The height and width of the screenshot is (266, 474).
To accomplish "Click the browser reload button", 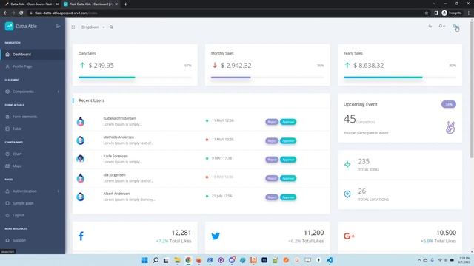I will [21, 13].
